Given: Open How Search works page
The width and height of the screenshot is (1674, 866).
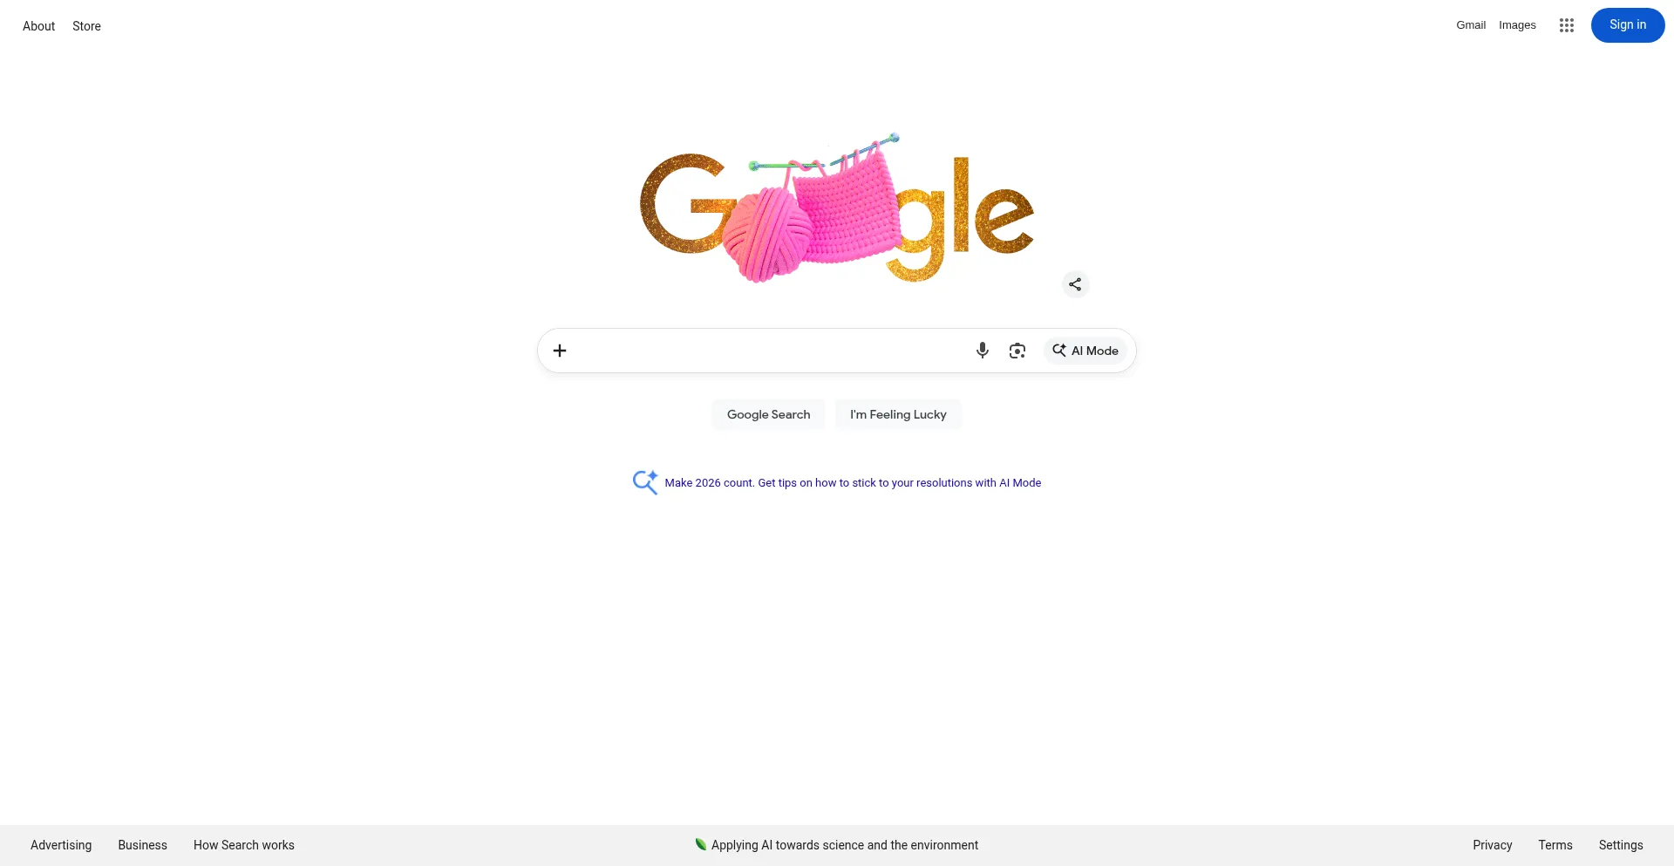Looking at the screenshot, I should click(243, 845).
